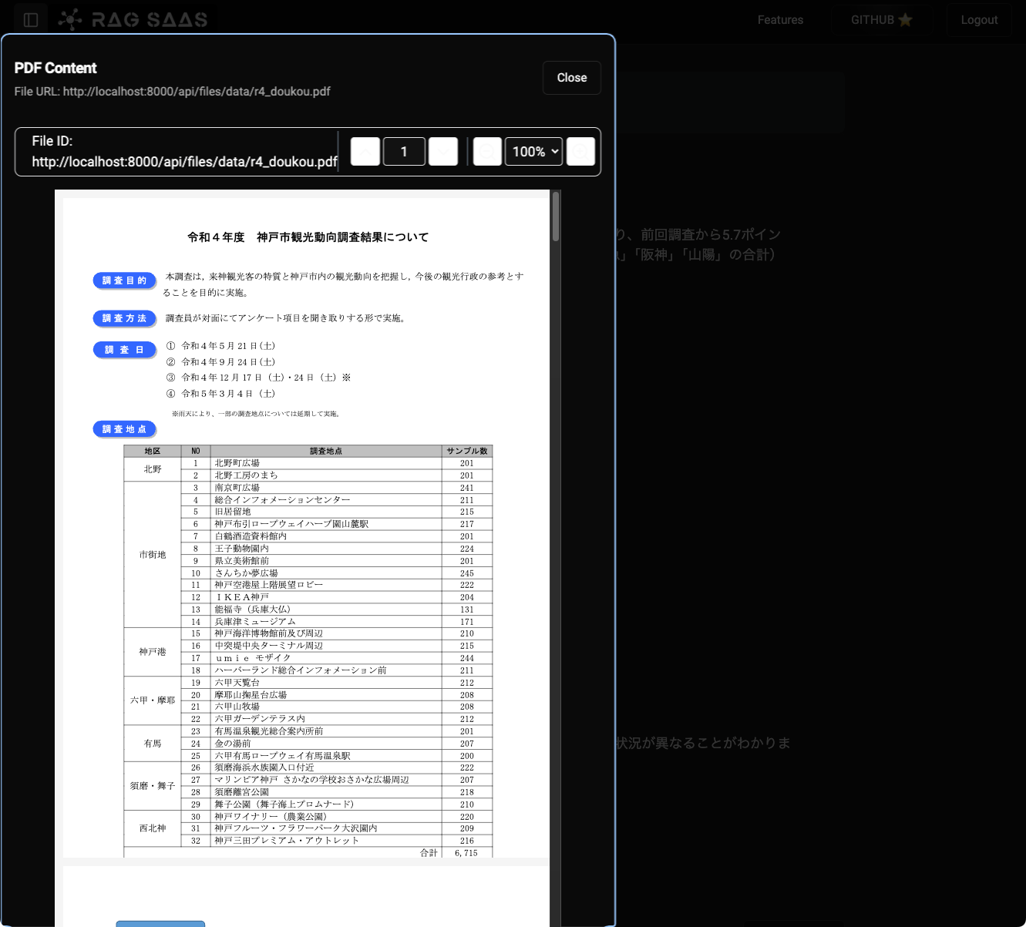Go to the previous PDF page

point(365,152)
